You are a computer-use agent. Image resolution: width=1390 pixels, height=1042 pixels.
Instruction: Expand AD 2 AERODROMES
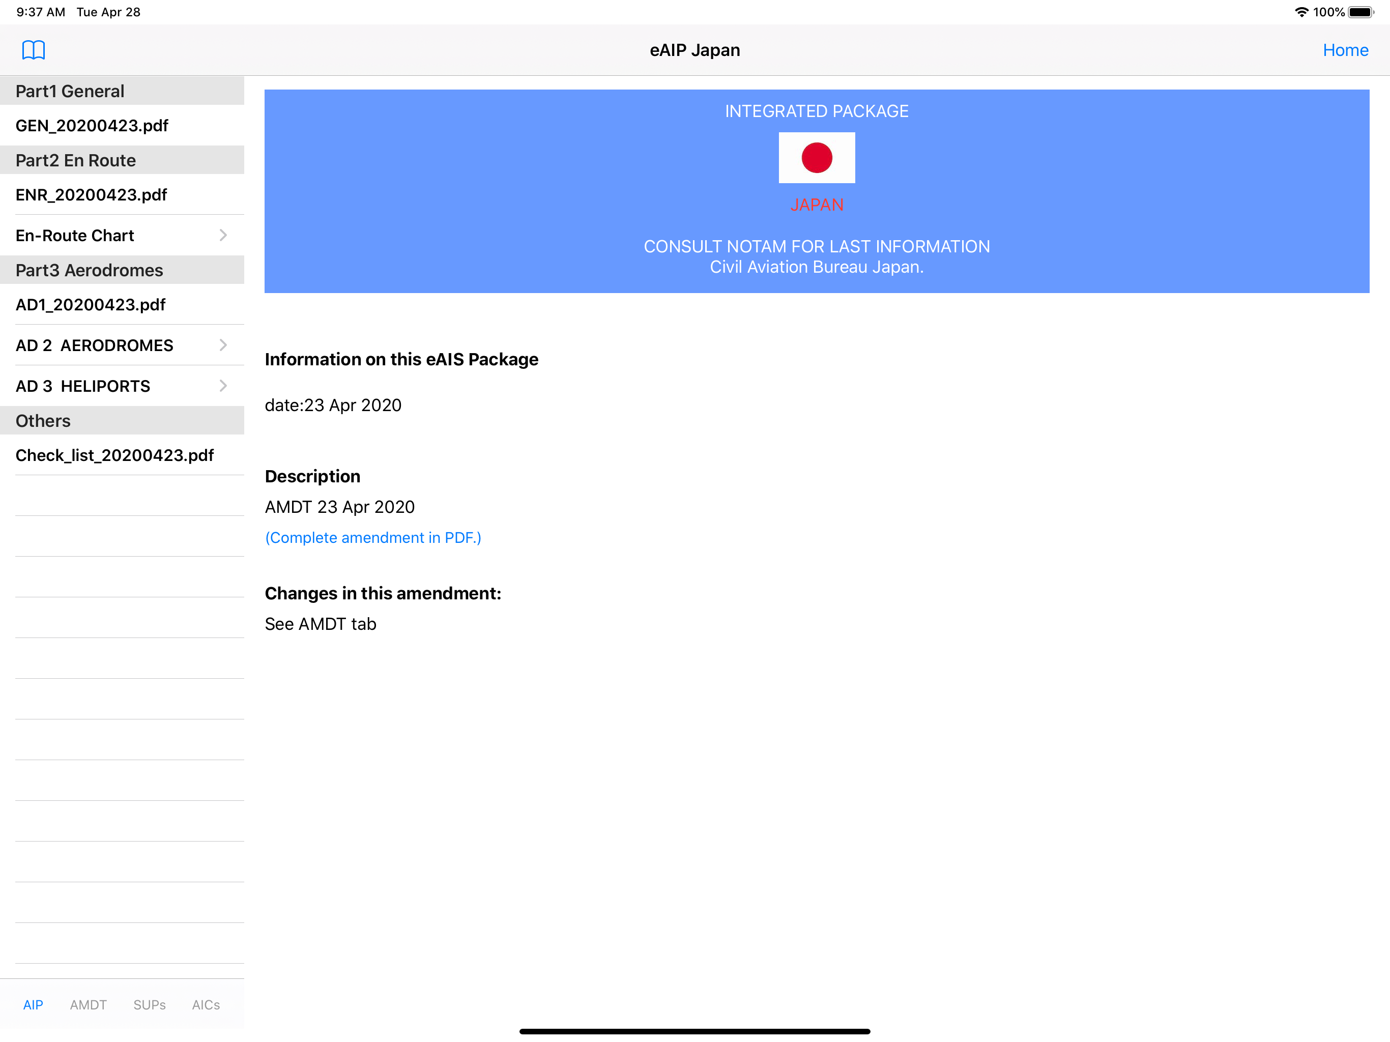(122, 345)
